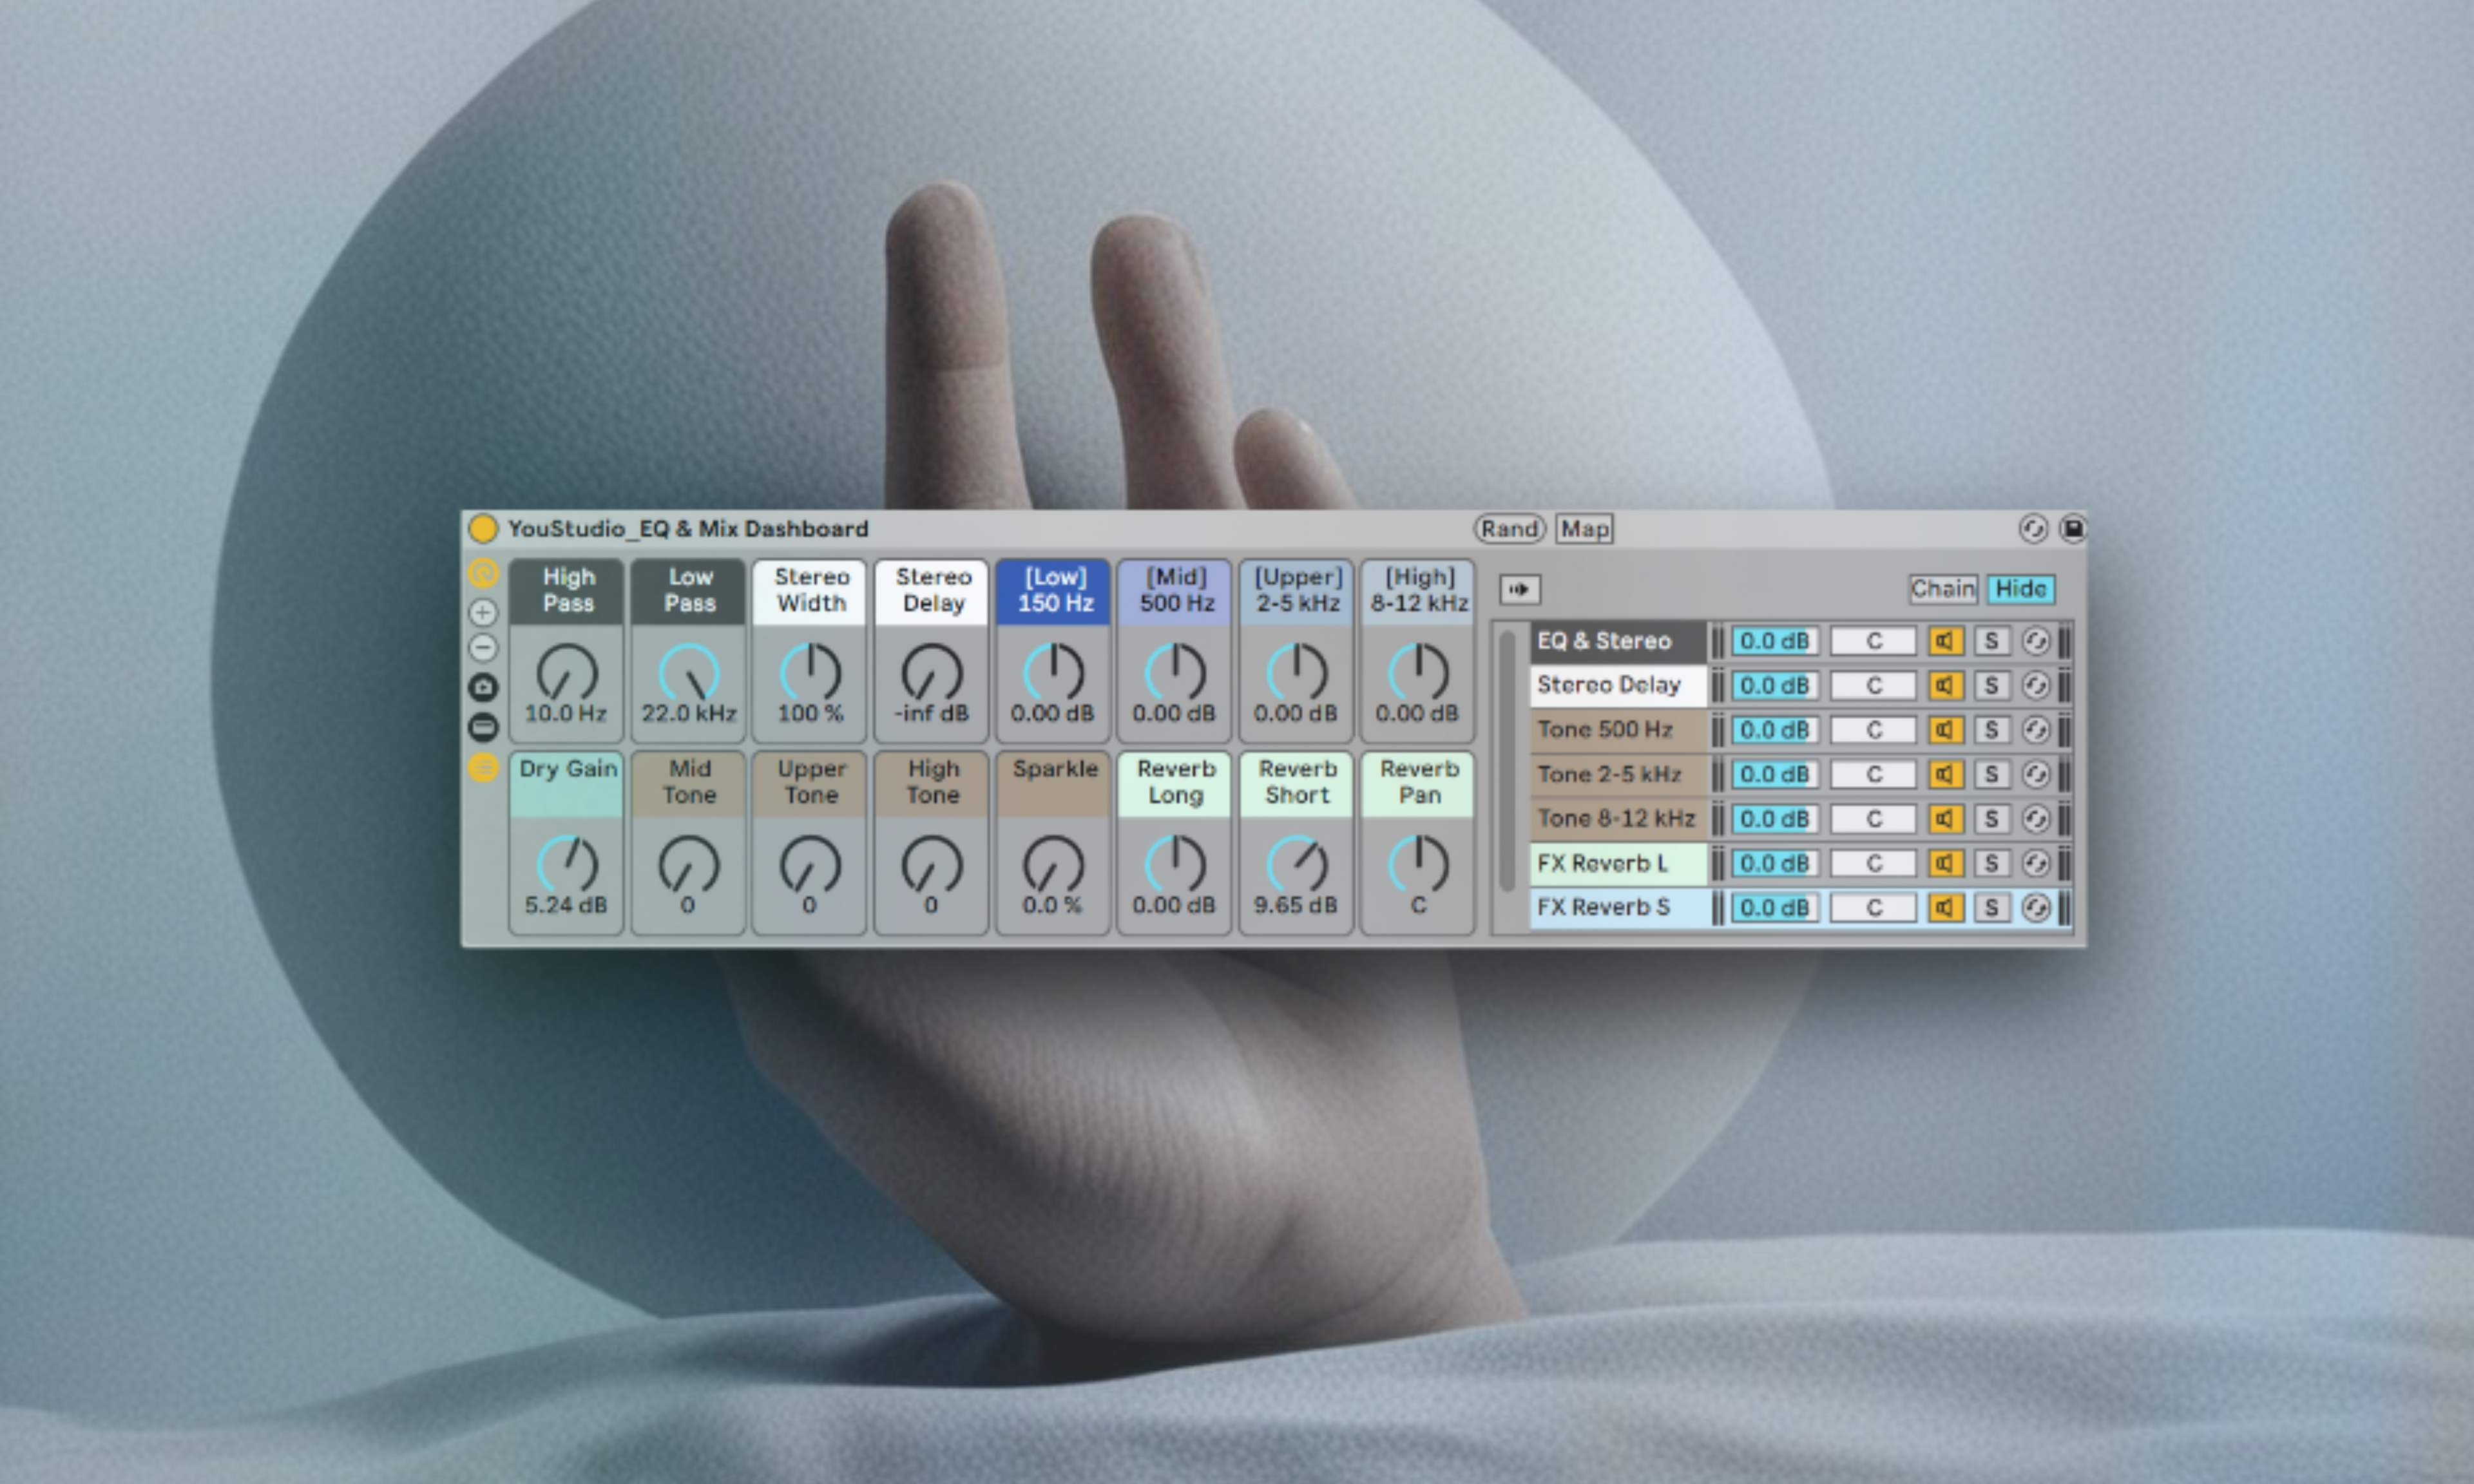The image size is (2474, 1484).
Task: Click the Auto Select chain button
Action: click(x=1519, y=589)
